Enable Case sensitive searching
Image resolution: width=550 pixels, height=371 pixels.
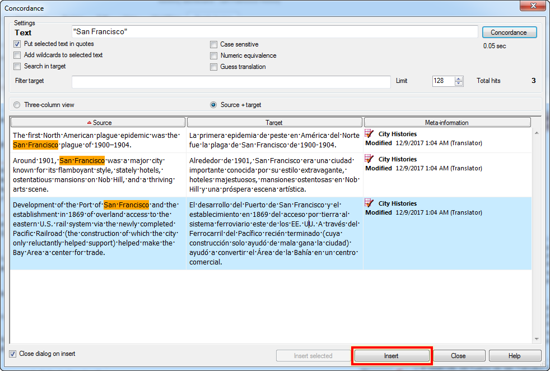pyautogui.click(x=213, y=44)
